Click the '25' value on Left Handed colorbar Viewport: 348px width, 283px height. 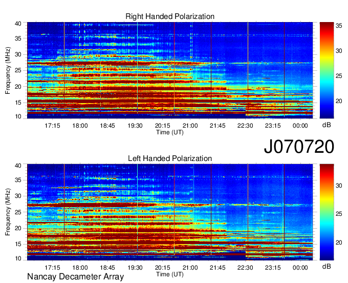tap(339, 214)
